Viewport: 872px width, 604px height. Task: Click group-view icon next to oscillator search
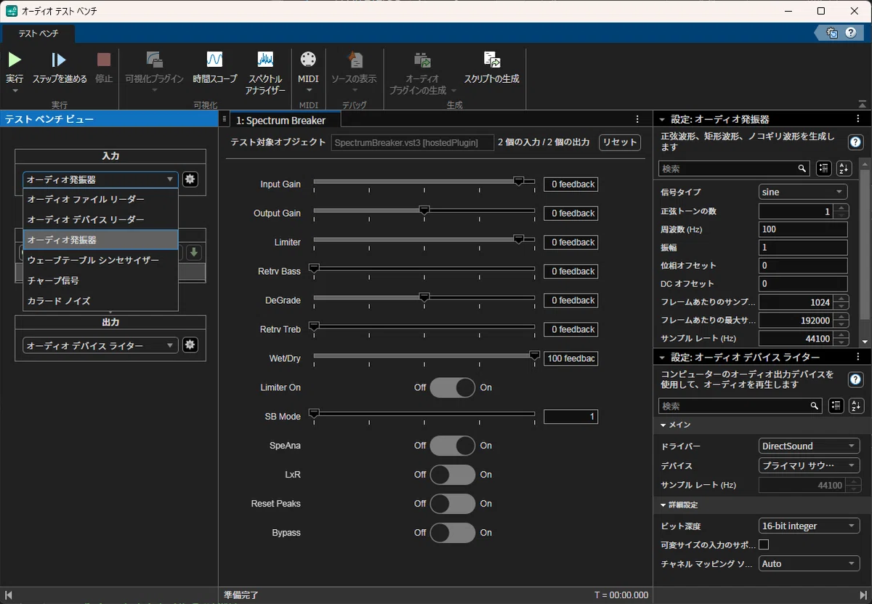(x=823, y=168)
